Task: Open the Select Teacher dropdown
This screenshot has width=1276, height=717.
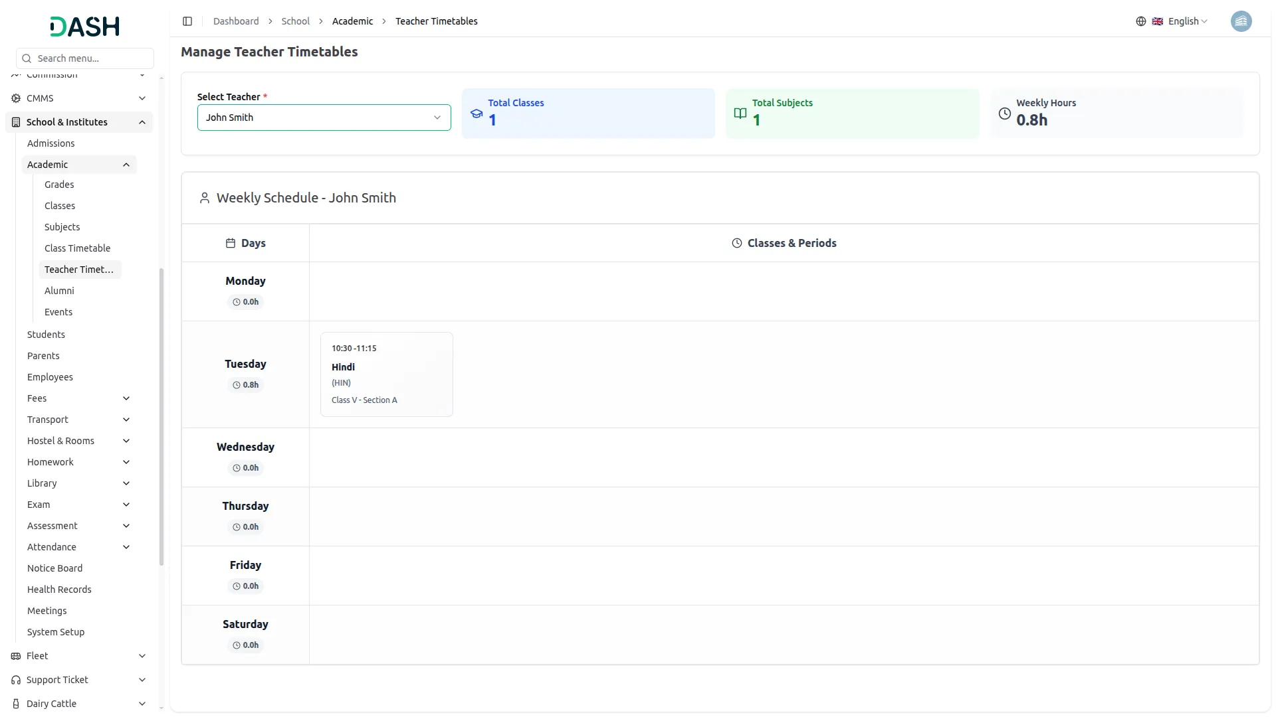Action: [x=324, y=118]
